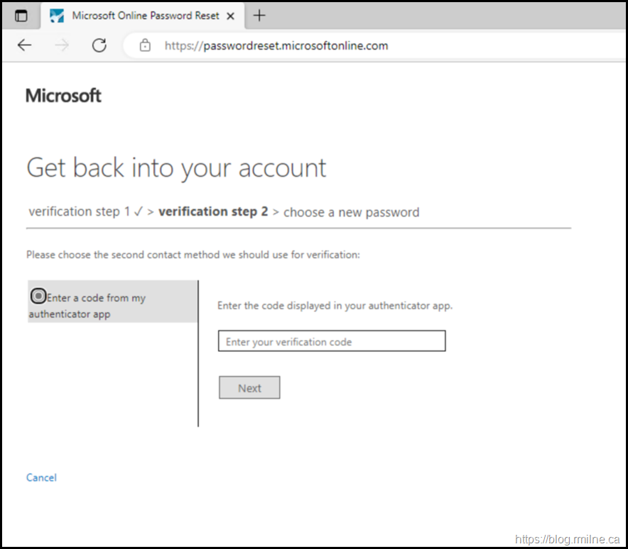Focus the address bar URL

276,45
